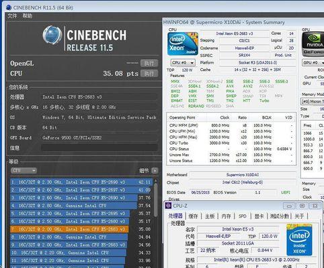Screen dimensions: 324x268
Task: Close the CPU-Z window
Action: (x=315, y=206)
